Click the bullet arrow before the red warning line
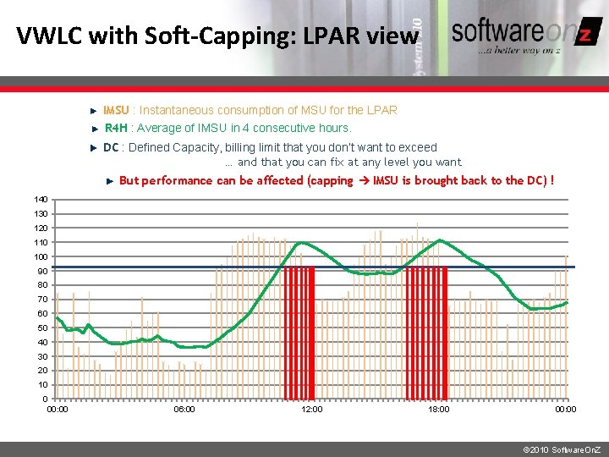This screenshot has width=609, height=457. click(110, 181)
